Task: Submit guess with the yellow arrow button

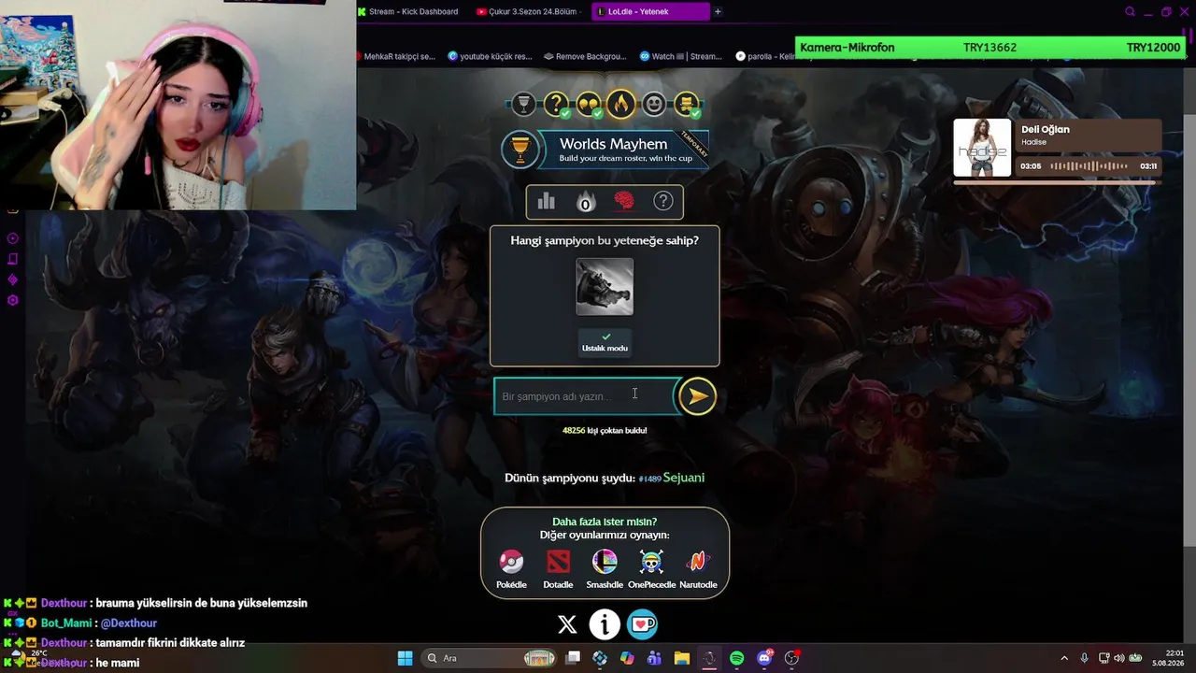Action: tap(697, 396)
